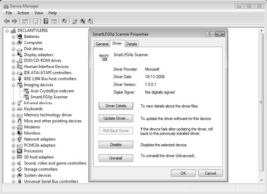Click the scanner icon in Properties dialog
Image resolution: width=267 pixels, height=194 pixels.
point(104,57)
